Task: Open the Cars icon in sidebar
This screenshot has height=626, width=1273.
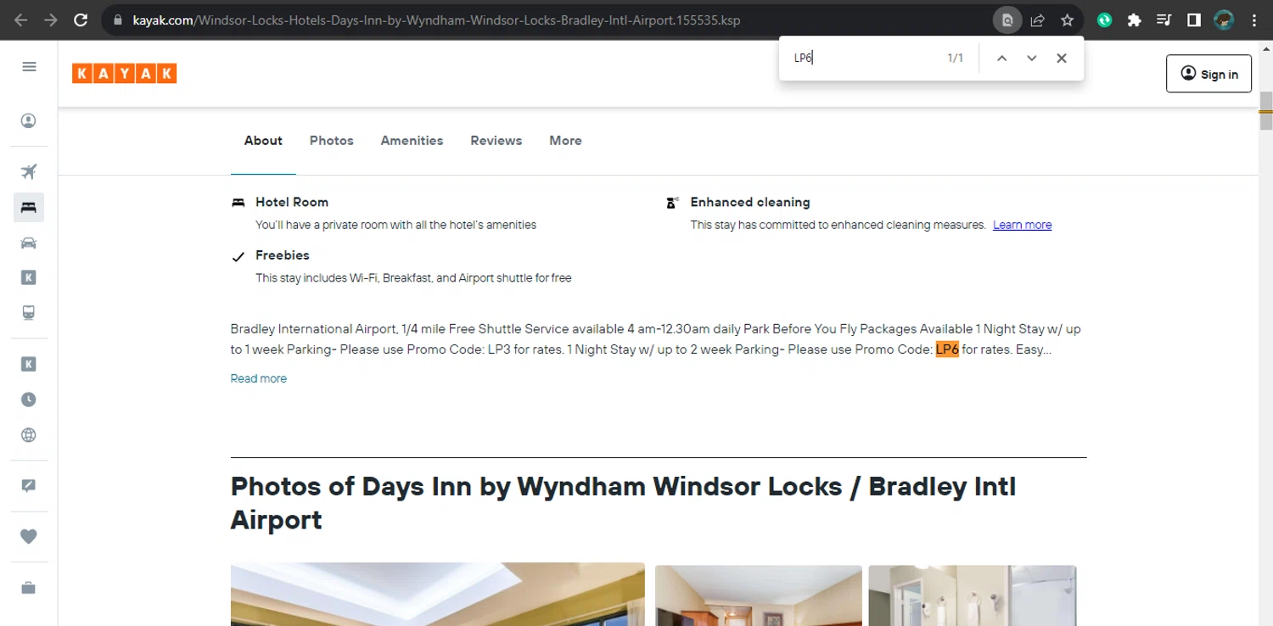Action: click(x=29, y=243)
